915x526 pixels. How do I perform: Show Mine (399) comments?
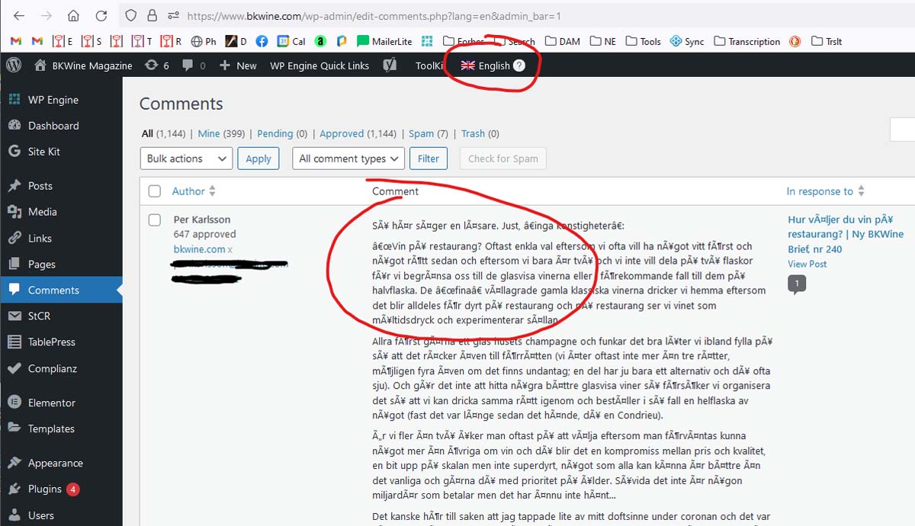(221, 133)
